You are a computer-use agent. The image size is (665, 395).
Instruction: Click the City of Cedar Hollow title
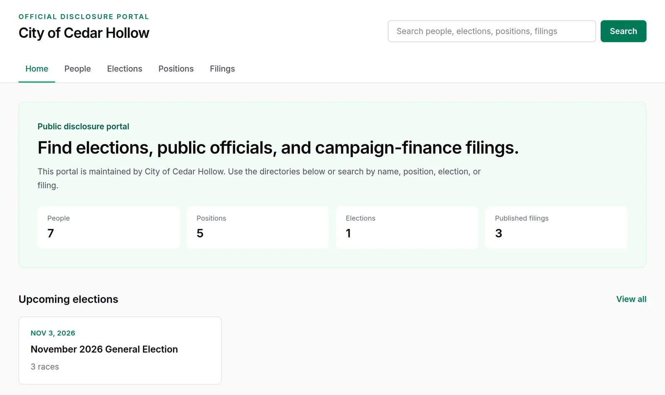pos(84,33)
